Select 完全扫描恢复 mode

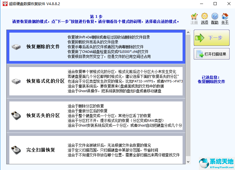coord(96,149)
